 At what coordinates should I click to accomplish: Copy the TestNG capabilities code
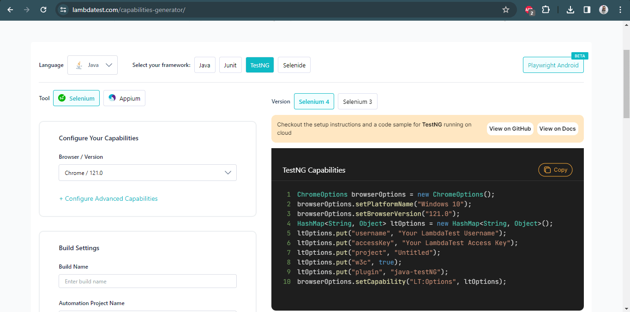(555, 170)
